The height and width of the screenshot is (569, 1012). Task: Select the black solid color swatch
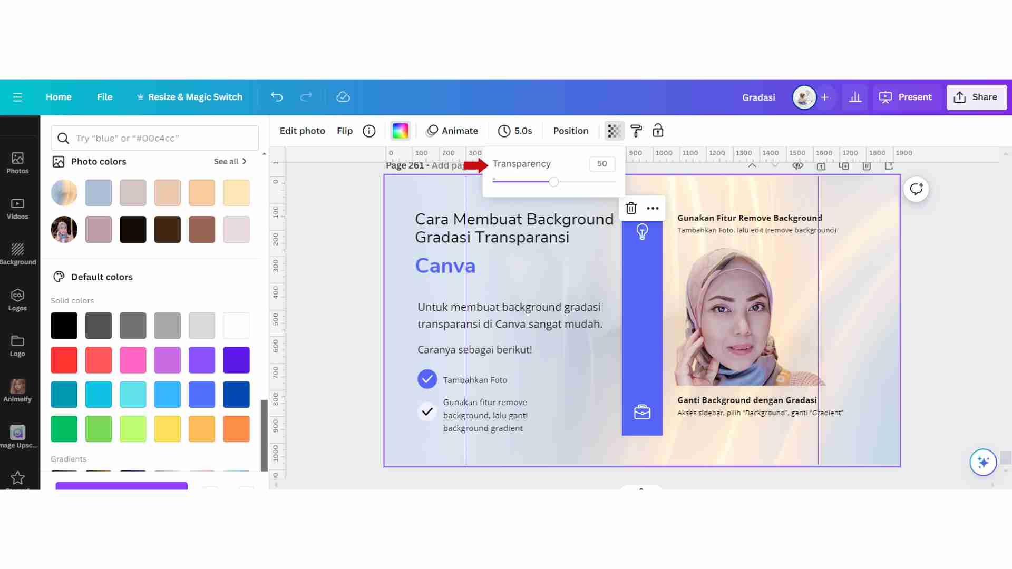pyautogui.click(x=64, y=326)
